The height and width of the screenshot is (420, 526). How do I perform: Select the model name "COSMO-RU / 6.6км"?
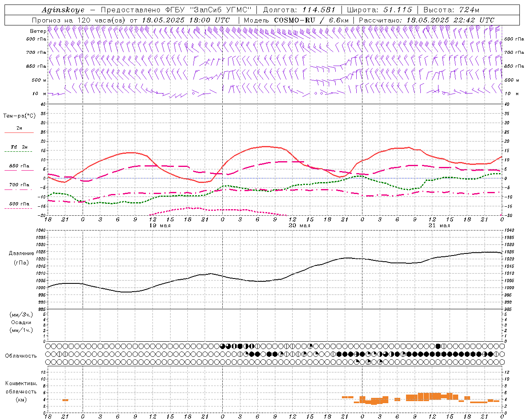point(311,20)
